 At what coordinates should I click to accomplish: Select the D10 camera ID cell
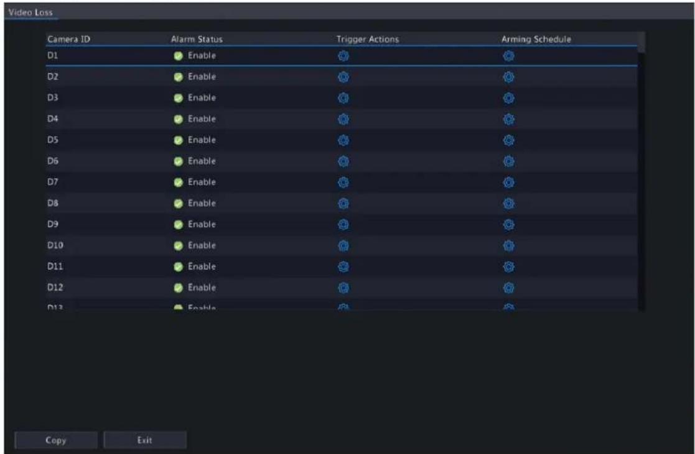(55, 245)
